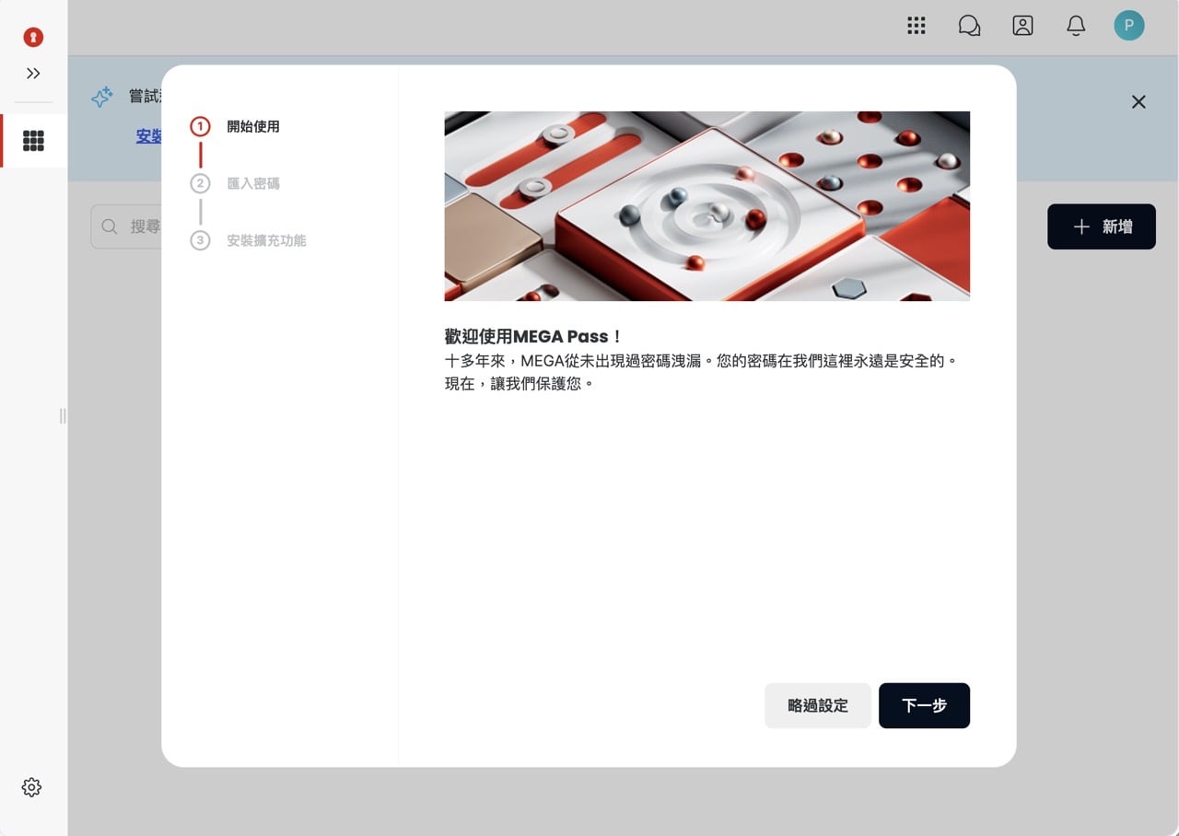This screenshot has height=836, width=1179.
Task: Open the MEGA apps grid in top bar
Action: tap(916, 26)
